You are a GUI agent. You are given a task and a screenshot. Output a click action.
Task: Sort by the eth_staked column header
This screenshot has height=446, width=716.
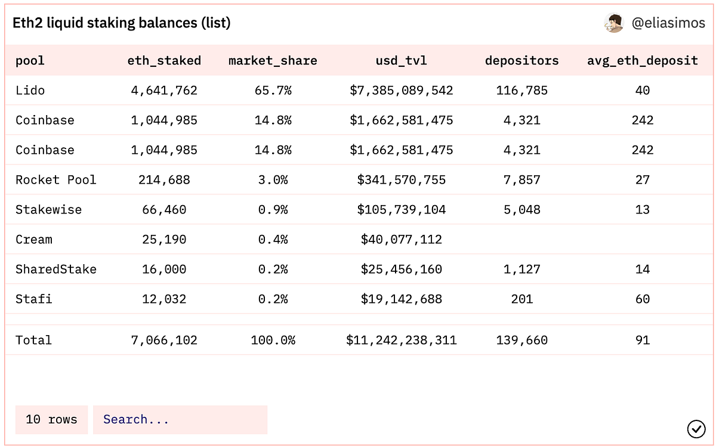(x=164, y=61)
